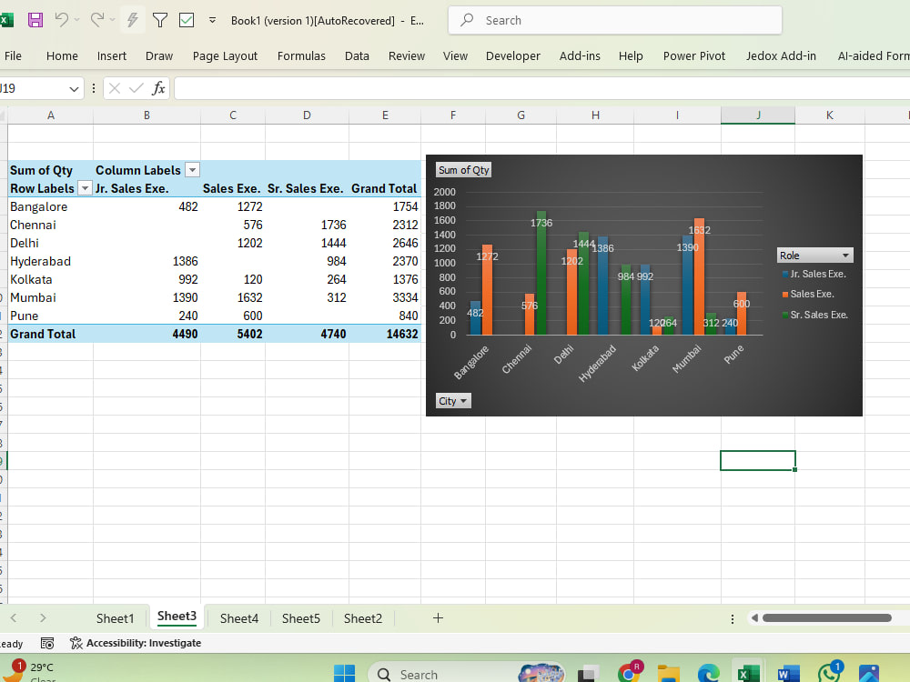The height and width of the screenshot is (682, 910).
Task: Select the Jr. Sales Exe. legend entry
Action: [x=814, y=274]
